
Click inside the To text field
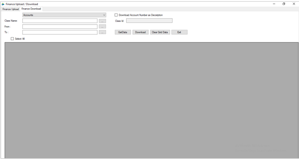(x=60, y=32)
